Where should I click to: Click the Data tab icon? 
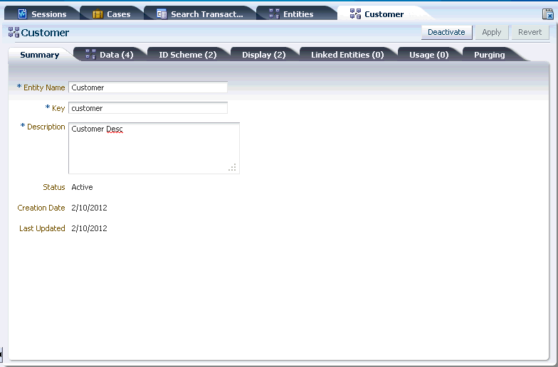point(91,54)
